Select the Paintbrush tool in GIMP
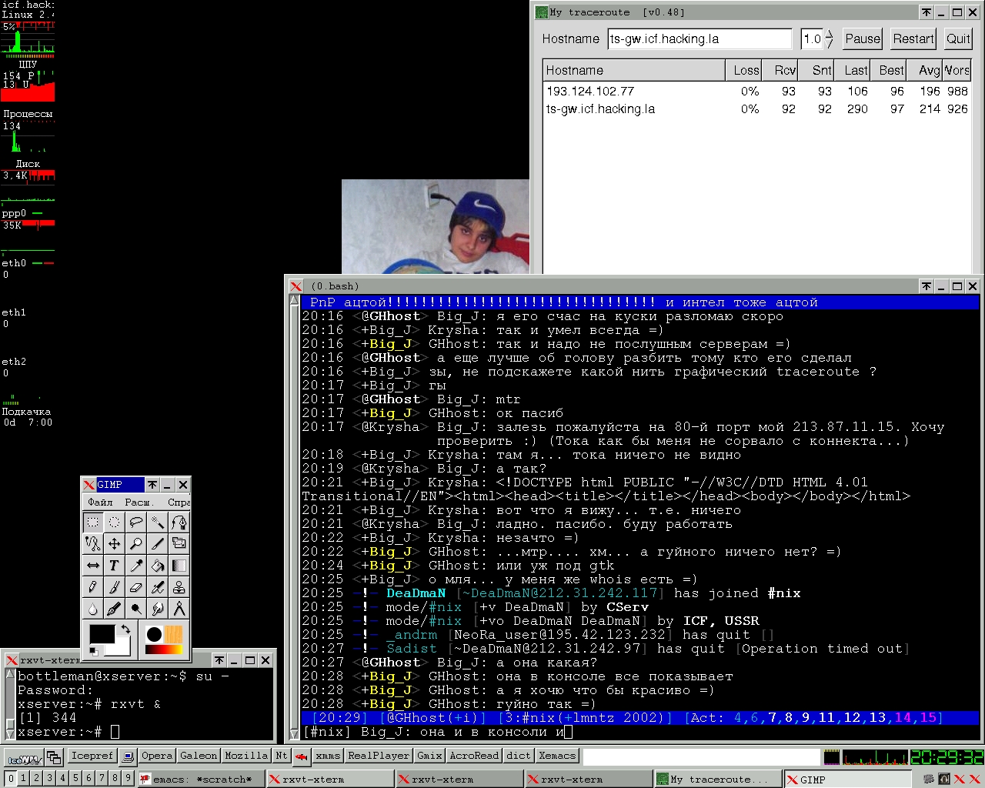The image size is (985, 788). point(114,587)
